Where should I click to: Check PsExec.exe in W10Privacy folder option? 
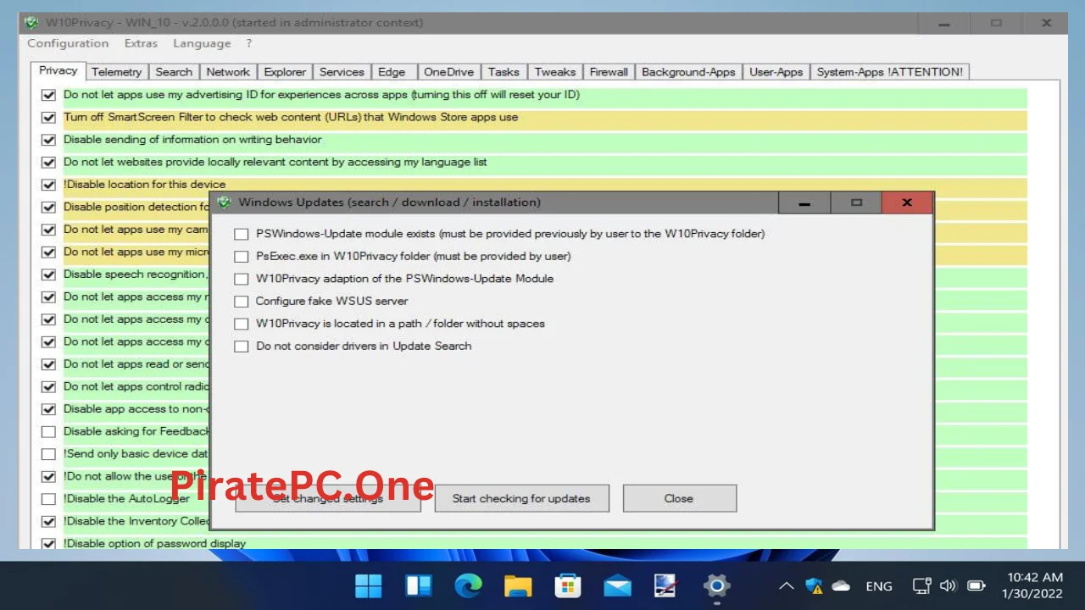pyautogui.click(x=242, y=256)
